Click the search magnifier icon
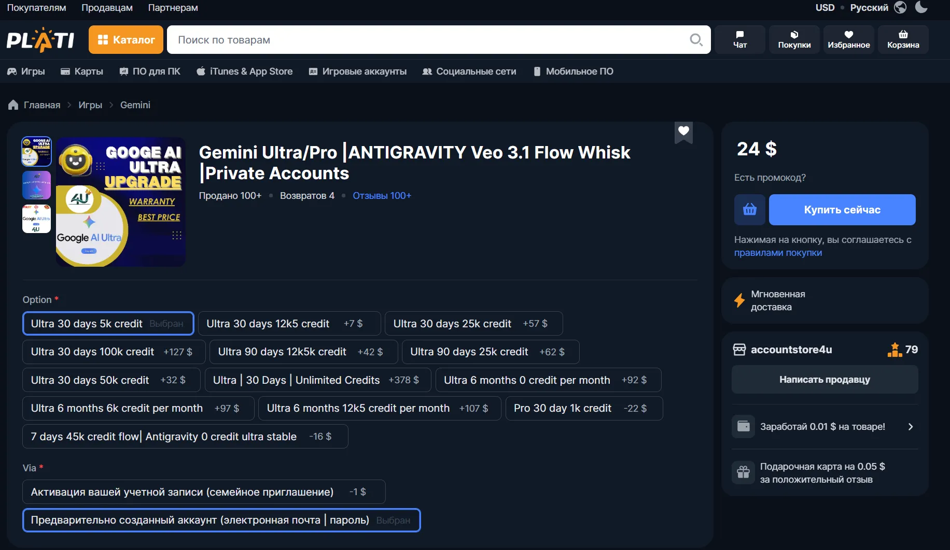This screenshot has width=950, height=550. click(696, 40)
